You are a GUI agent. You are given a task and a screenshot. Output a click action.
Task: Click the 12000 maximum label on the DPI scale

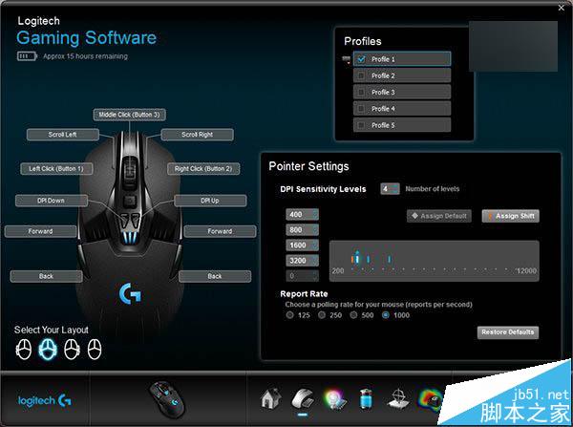click(526, 271)
